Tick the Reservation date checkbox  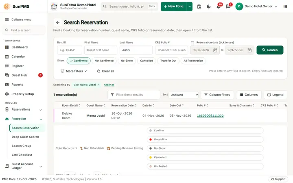point(192,43)
